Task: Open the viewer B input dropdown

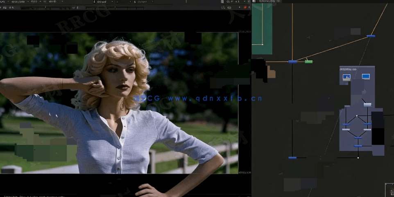Action: coord(141,2)
